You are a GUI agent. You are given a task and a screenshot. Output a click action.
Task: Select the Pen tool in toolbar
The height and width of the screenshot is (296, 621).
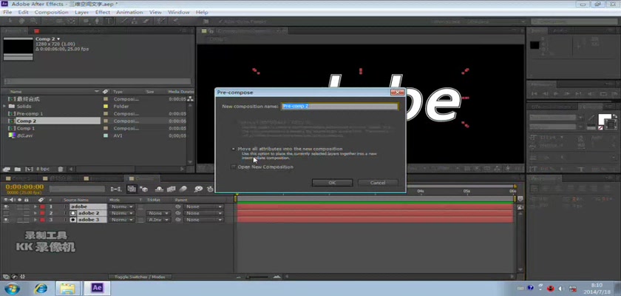[97, 21]
